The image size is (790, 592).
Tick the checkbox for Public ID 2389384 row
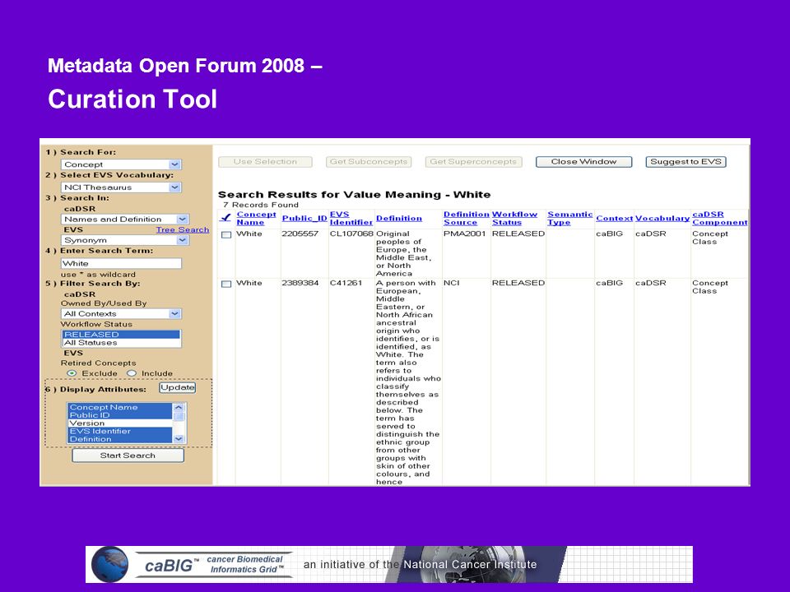[x=226, y=284]
